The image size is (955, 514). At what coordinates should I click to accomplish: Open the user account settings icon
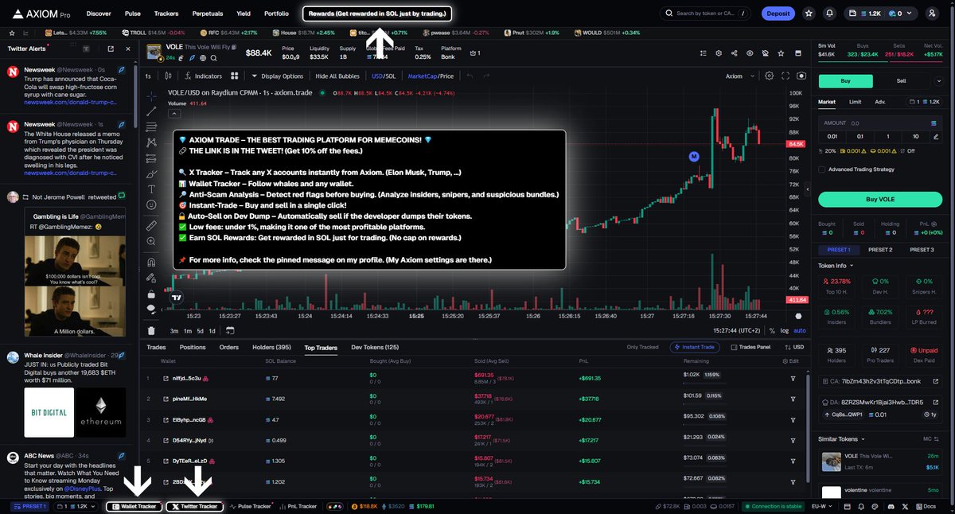pos(934,14)
